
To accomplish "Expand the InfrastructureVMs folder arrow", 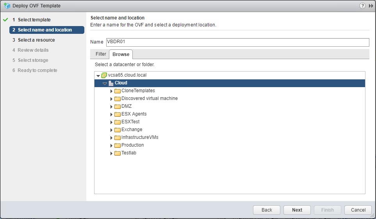I will click(x=111, y=138).
